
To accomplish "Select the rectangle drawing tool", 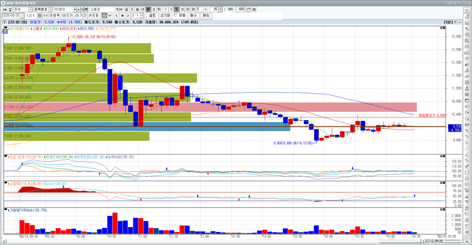I will (x=466, y=172).
